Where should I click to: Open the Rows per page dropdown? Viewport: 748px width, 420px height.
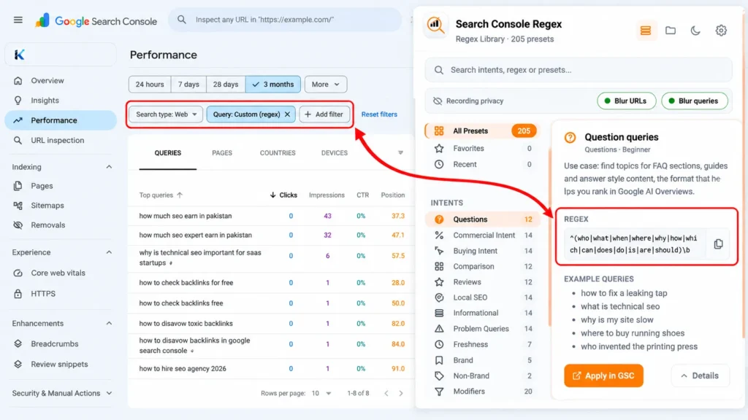point(321,393)
